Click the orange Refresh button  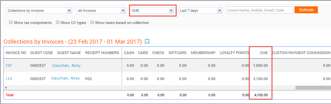[306, 10]
